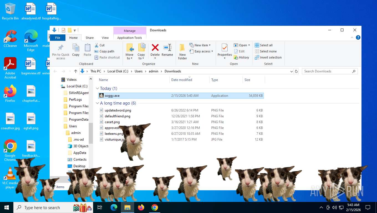
Task: Click the Copy ribbon icon
Action: [76, 50]
